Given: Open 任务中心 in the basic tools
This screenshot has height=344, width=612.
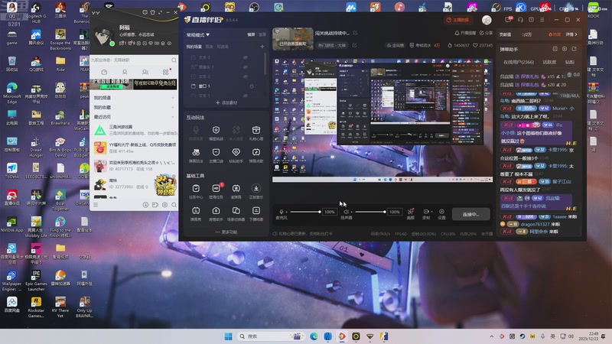Looking at the screenshot, I should 196,188.
